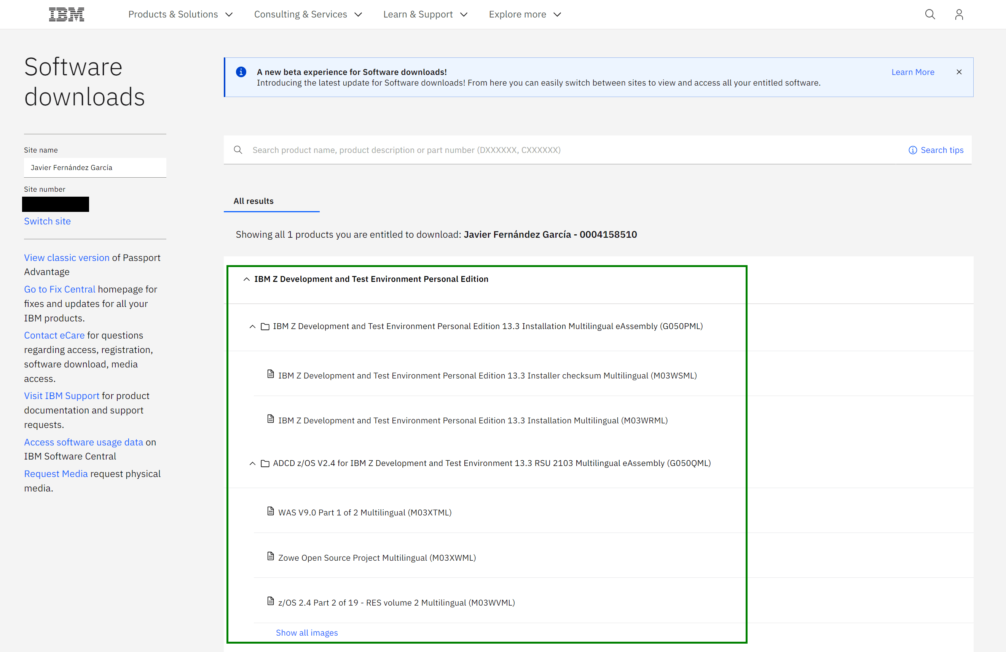Open the Go to Fix Central link
1006x652 pixels.
point(60,289)
